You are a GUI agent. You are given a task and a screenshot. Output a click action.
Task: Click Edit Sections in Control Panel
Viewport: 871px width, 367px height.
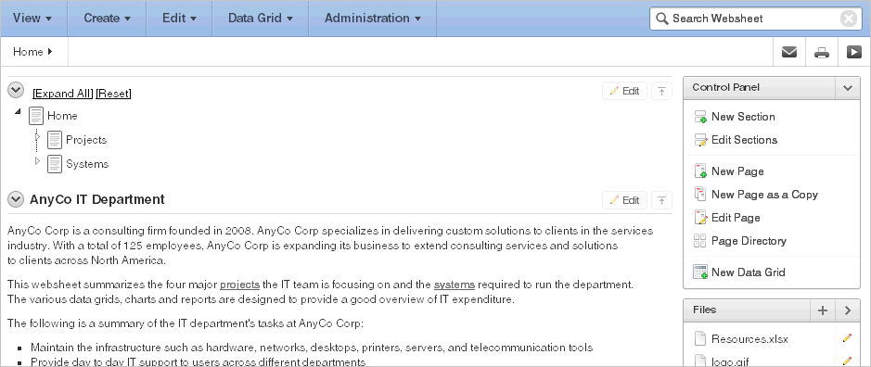[x=744, y=140]
